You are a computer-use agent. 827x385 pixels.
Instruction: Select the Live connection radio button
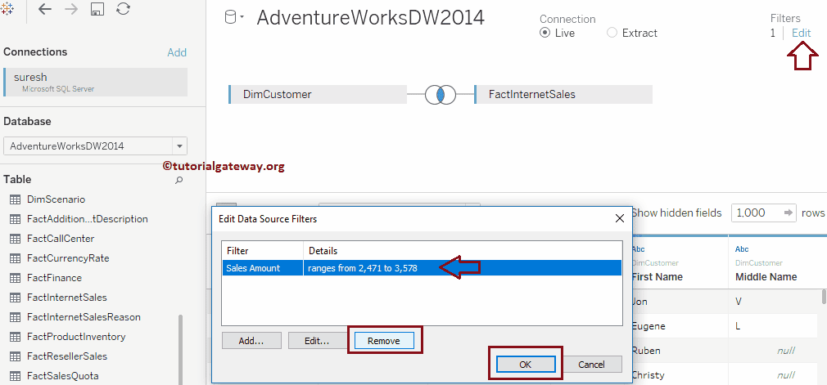click(545, 33)
